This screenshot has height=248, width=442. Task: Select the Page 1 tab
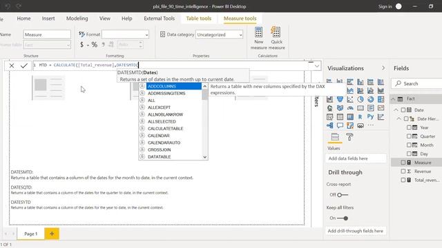pyautogui.click(x=30, y=234)
